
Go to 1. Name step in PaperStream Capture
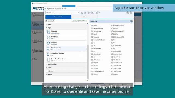37,15
